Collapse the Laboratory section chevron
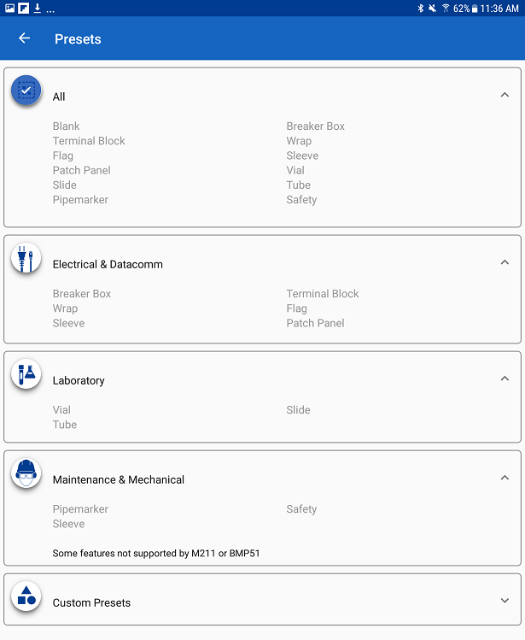525x640 pixels. point(505,379)
